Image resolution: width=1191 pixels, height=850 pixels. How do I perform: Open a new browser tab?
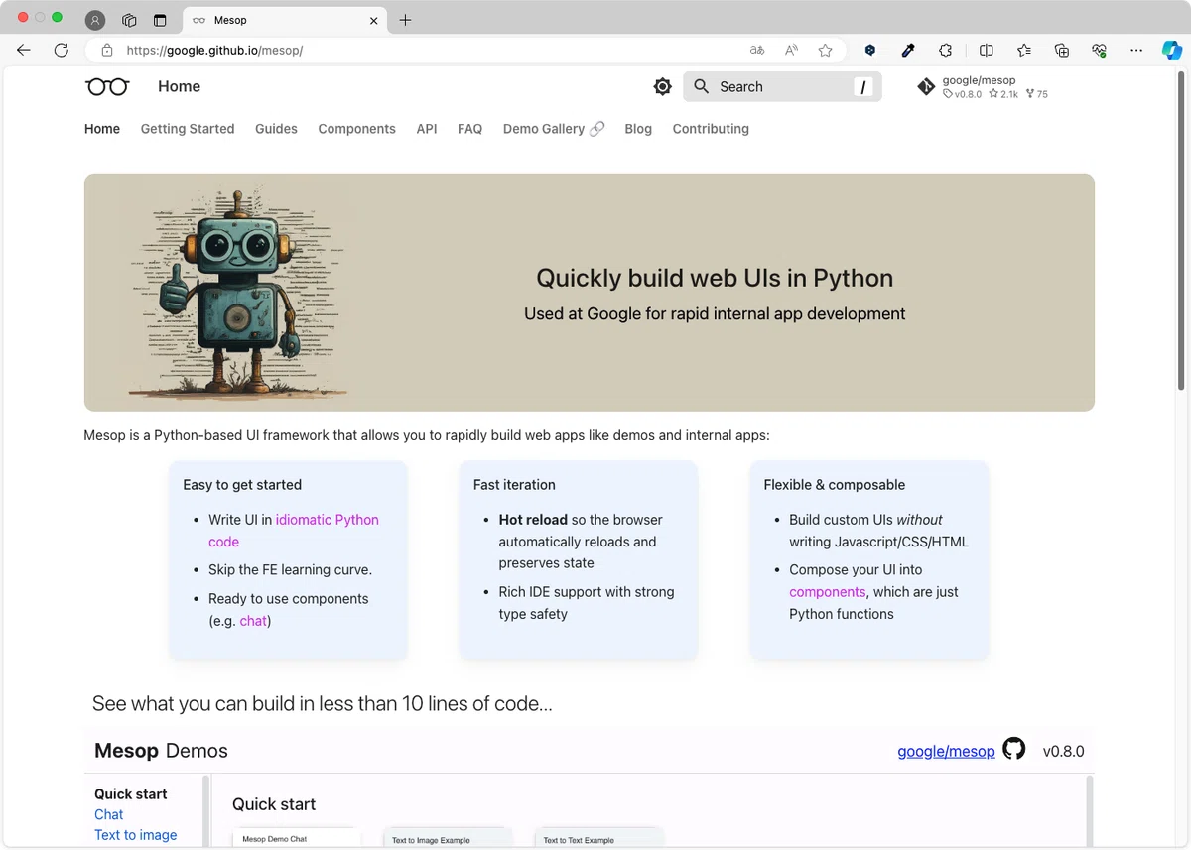[x=405, y=20]
